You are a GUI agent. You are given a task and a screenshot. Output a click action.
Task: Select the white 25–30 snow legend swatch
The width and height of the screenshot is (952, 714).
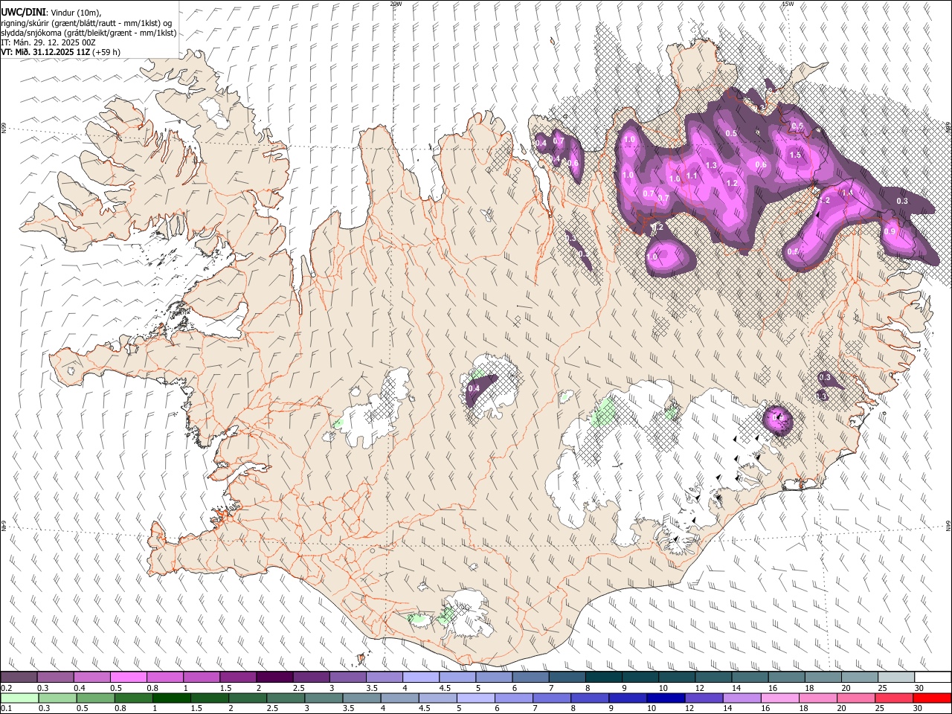pyautogui.click(x=933, y=677)
